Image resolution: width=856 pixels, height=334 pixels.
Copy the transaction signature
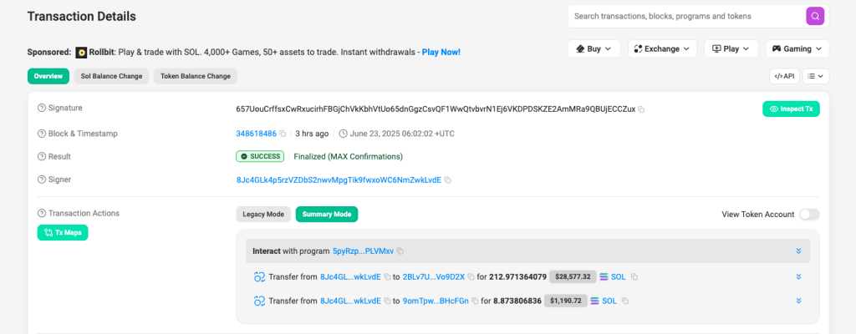[641, 109]
